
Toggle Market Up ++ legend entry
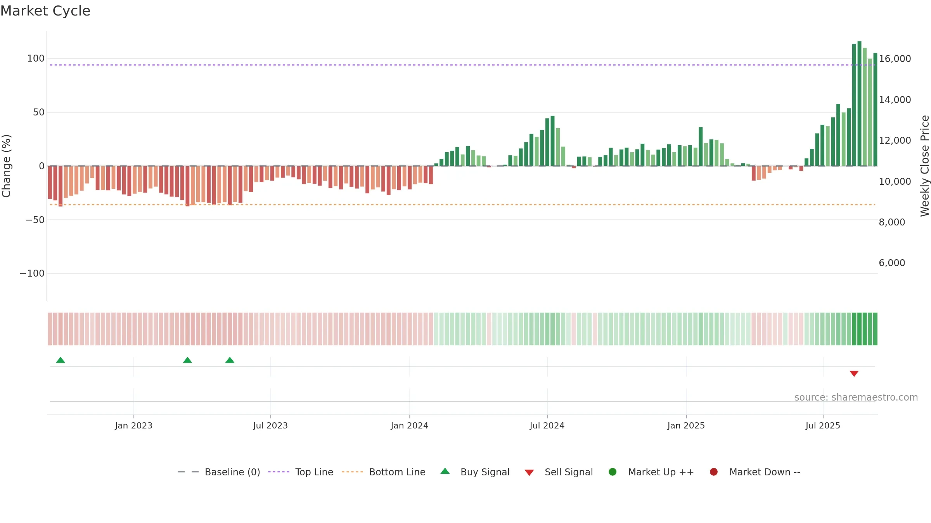coord(651,472)
